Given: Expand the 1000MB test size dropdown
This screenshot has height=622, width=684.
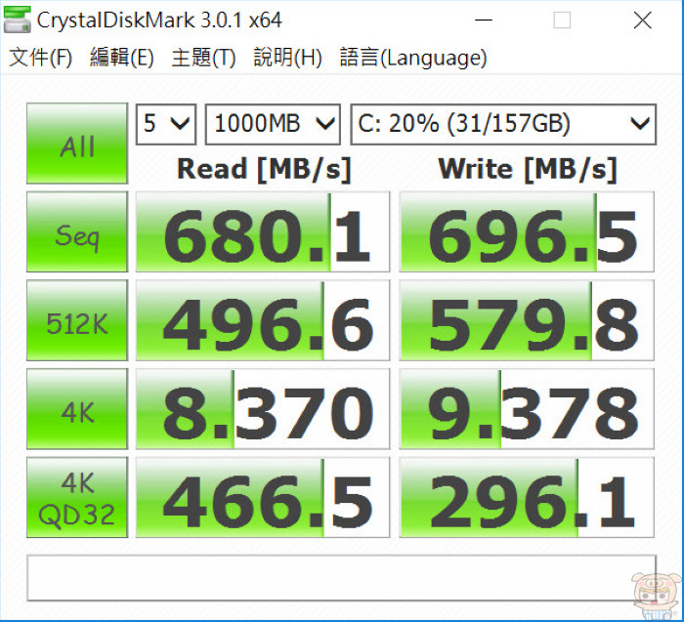Looking at the screenshot, I should click(273, 124).
